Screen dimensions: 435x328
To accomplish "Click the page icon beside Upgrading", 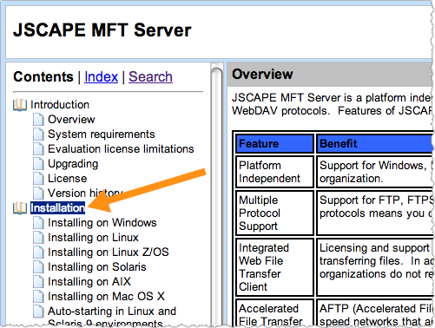I will (38, 164).
